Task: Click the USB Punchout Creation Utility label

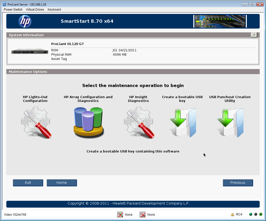Action: [230, 99]
